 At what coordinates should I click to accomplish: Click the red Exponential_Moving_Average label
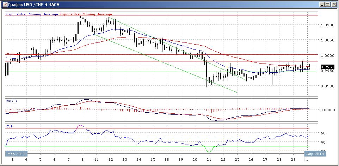[x=86, y=14]
